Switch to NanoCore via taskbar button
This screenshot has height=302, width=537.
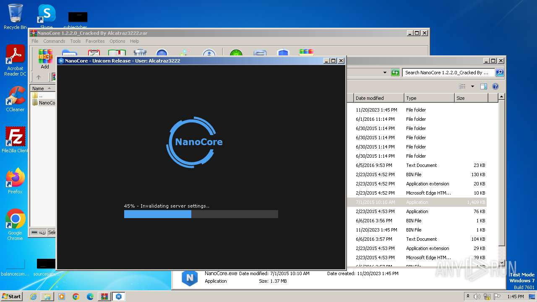coord(119,297)
